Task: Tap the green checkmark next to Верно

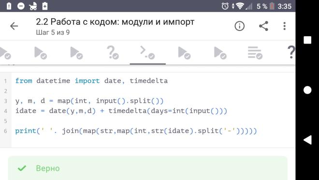Action: [22, 168]
